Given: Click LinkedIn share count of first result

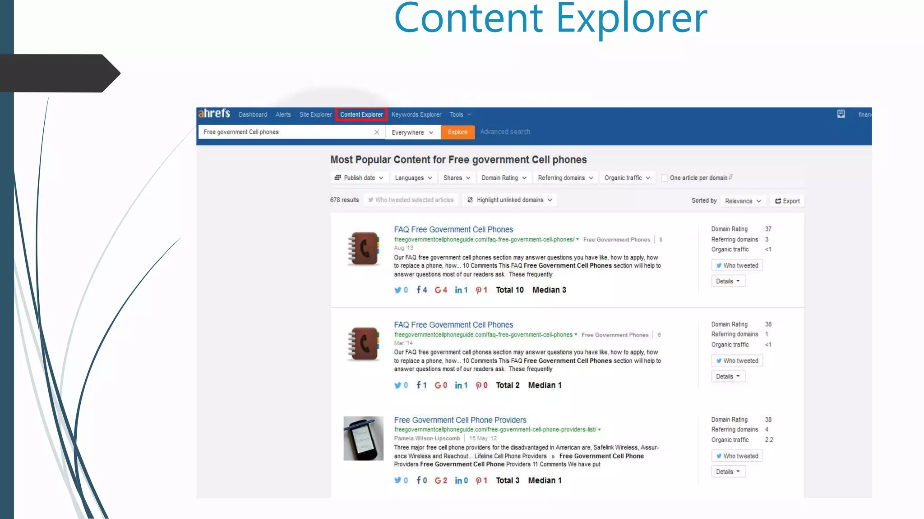Looking at the screenshot, I should point(461,290).
